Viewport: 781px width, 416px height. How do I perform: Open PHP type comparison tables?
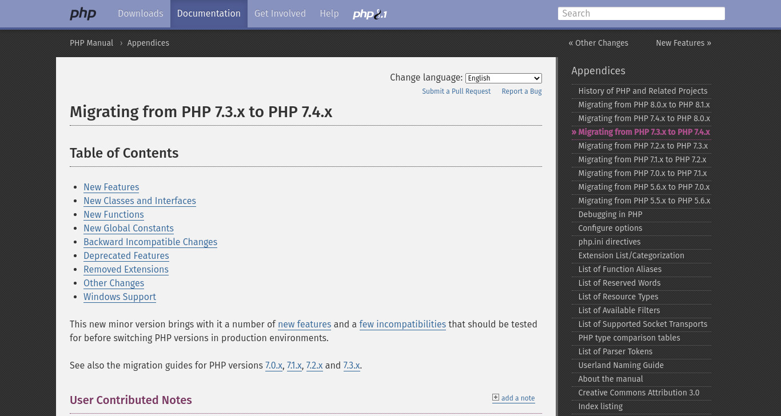[x=629, y=338]
